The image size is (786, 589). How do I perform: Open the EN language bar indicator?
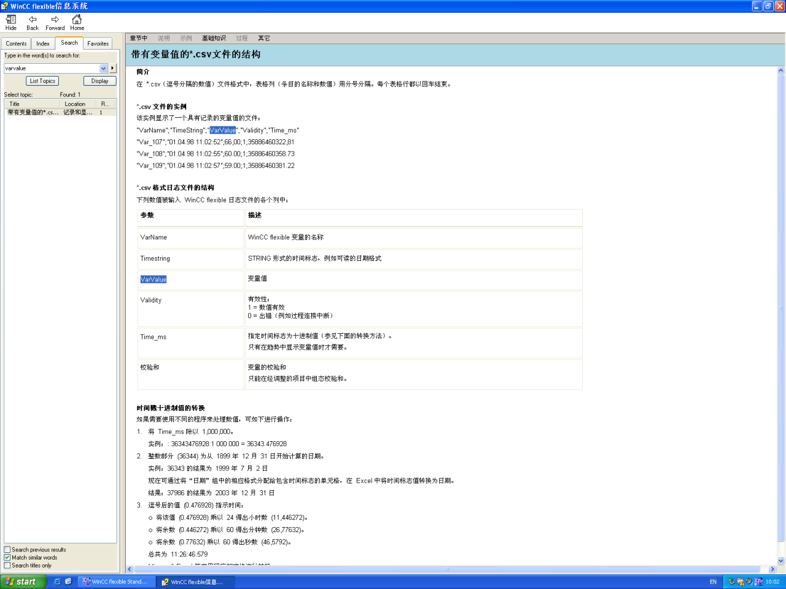[x=713, y=582]
